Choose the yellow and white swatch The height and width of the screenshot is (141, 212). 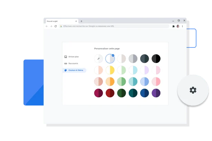(x=110, y=70)
